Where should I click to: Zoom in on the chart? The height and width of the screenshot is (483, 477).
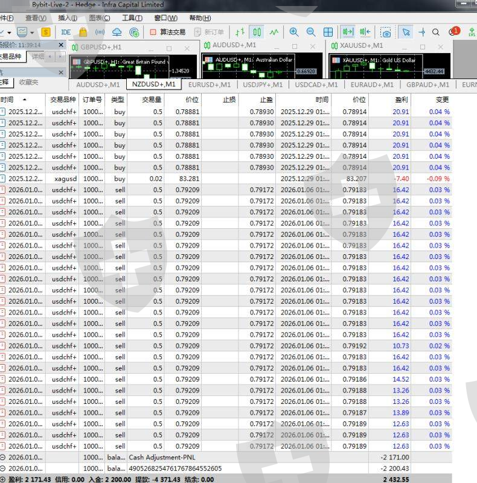(x=294, y=32)
